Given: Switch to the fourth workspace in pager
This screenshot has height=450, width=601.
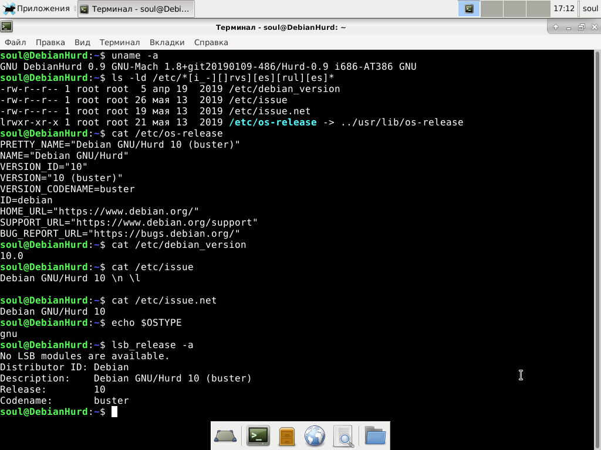Looking at the screenshot, I should [538, 9].
